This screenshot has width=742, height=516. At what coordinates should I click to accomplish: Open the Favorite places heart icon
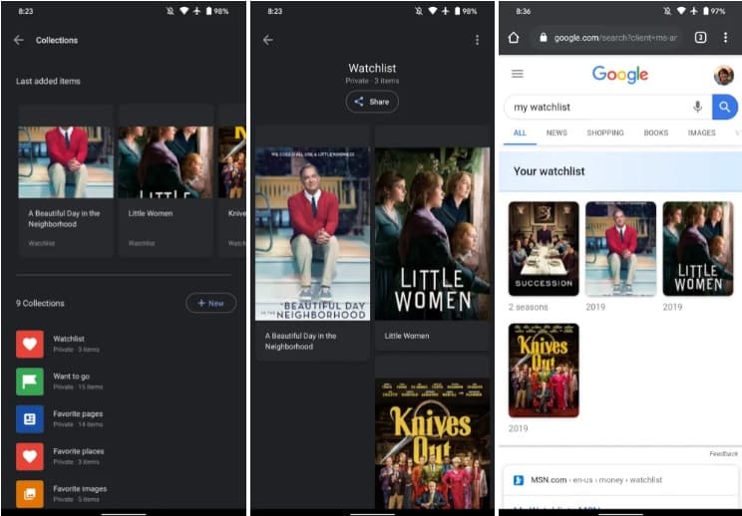[x=30, y=456]
